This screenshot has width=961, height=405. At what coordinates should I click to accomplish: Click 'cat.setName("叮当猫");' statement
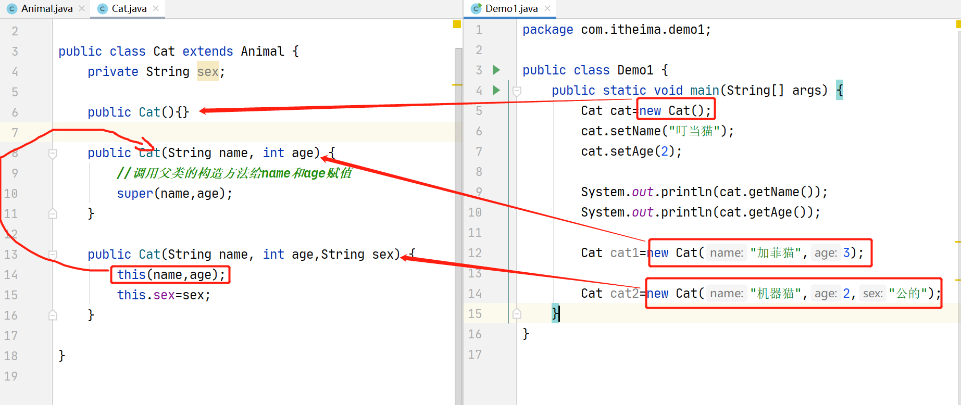657,131
